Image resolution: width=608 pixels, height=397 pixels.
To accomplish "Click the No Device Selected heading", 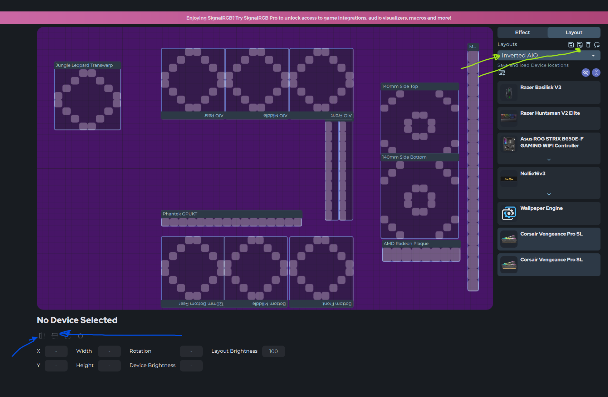I will pyautogui.click(x=77, y=320).
